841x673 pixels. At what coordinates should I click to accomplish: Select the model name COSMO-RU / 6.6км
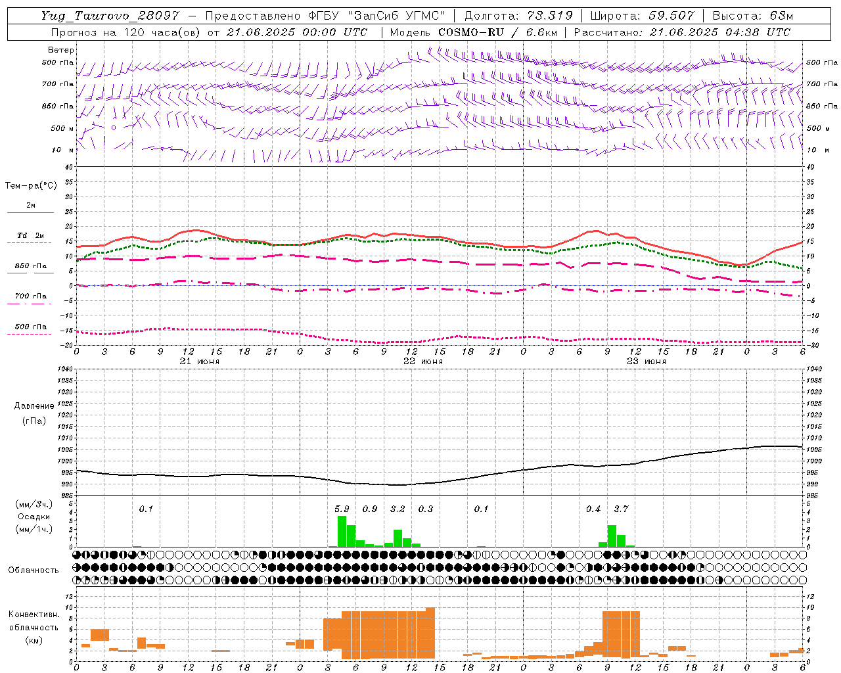pyautogui.click(x=497, y=32)
